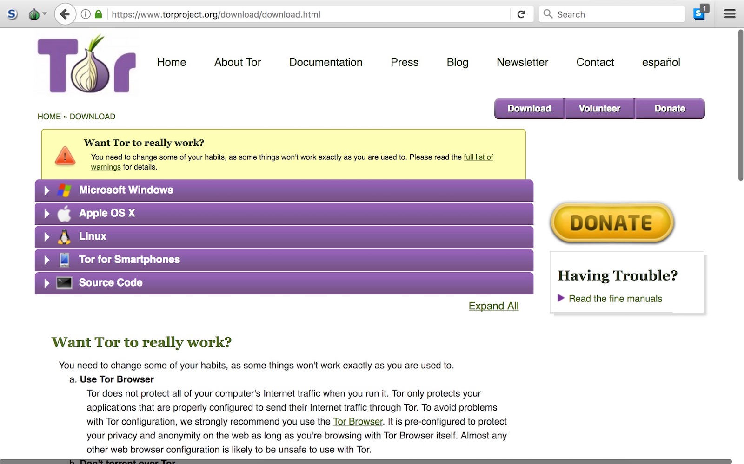
Task: Click the magnifier icon in search box
Action: point(548,14)
